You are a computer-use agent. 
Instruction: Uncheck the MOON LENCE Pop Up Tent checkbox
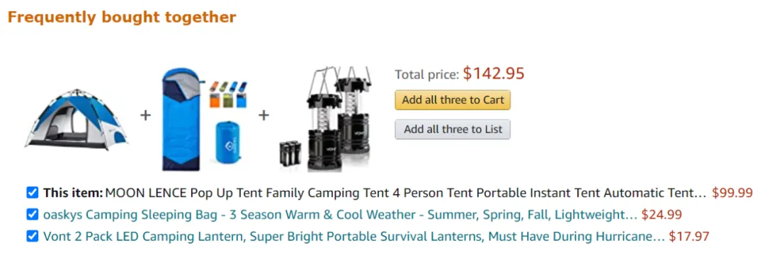(x=32, y=193)
